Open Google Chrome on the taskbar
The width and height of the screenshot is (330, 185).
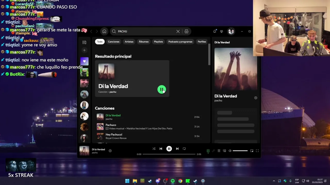pos(180,181)
